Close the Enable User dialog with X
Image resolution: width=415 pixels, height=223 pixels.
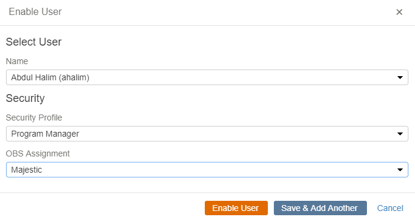pyautogui.click(x=399, y=12)
